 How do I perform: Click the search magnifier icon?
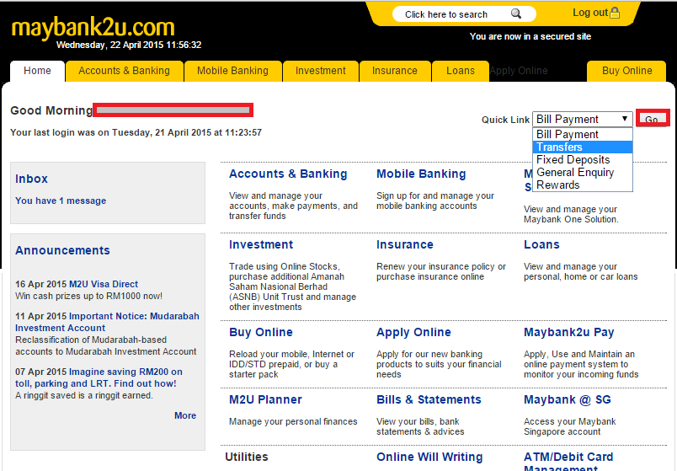[x=516, y=13]
